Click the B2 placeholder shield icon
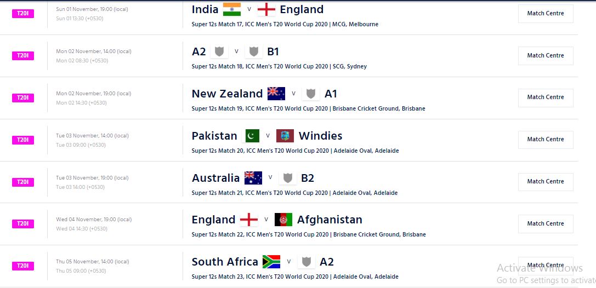 point(287,178)
